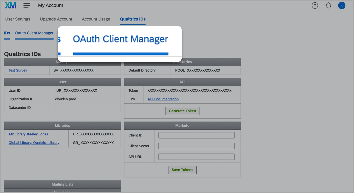
Task: Open Global Library: Qualtrics Library link
Action: pos(34,143)
